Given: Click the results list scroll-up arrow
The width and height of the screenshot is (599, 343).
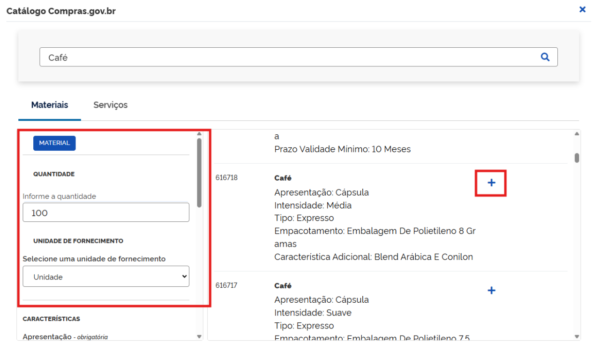Looking at the screenshot, I should 577,134.
